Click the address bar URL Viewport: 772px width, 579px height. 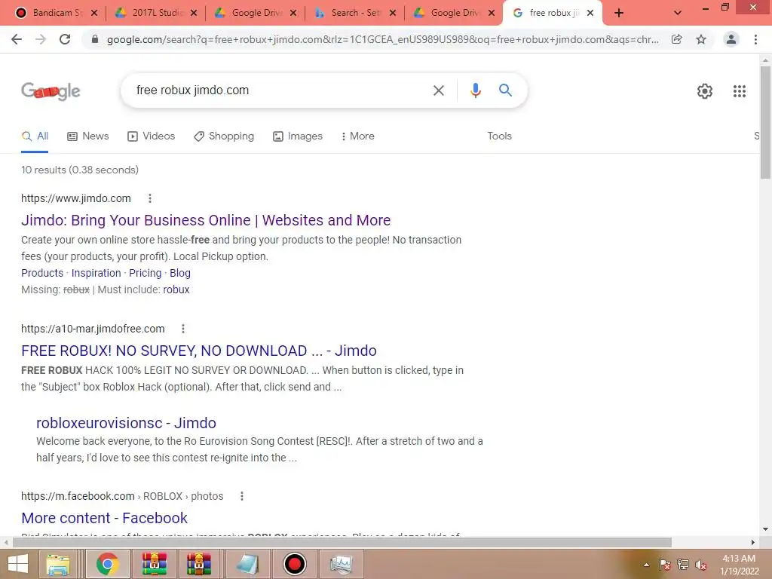click(382, 39)
